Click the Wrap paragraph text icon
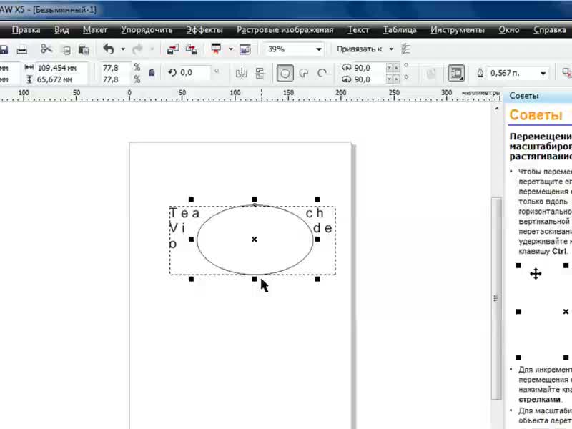Image resolution: width=572 pixels, height=429 pixels. pos(456,73)
